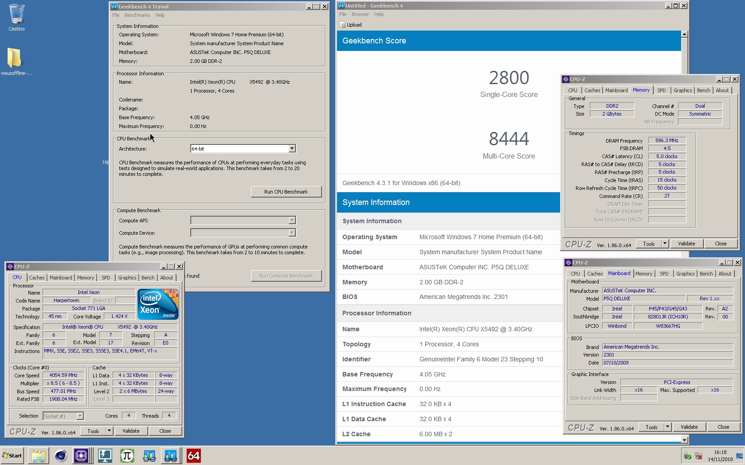Click CPU-Z processor window title icon
This screenshot has height=465, width=745.
10,267
